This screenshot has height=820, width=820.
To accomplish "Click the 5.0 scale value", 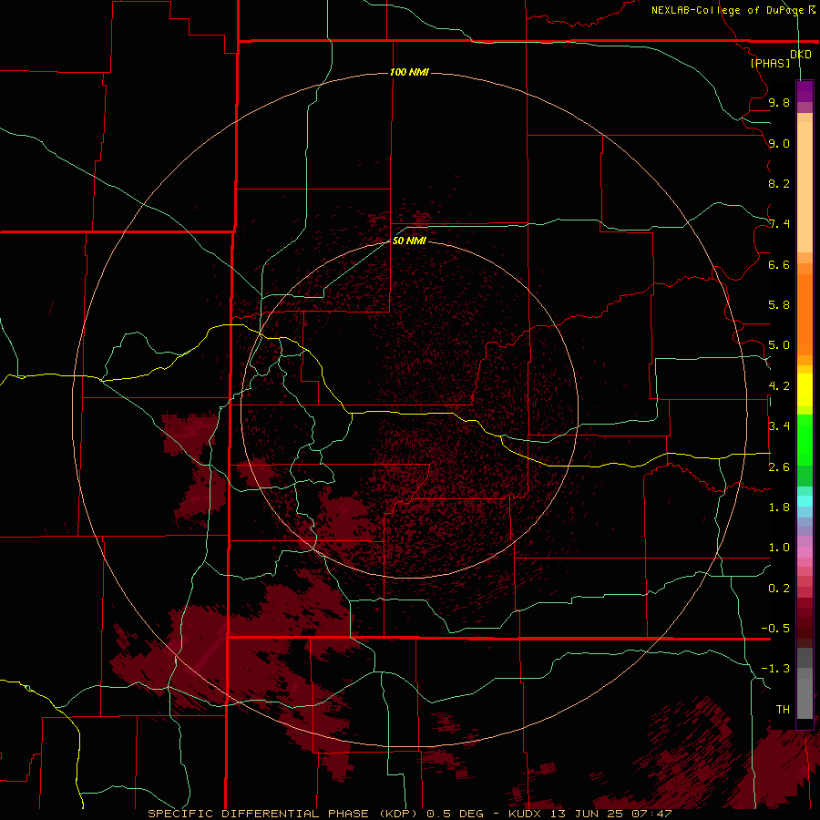I will (x=779, y=345).
